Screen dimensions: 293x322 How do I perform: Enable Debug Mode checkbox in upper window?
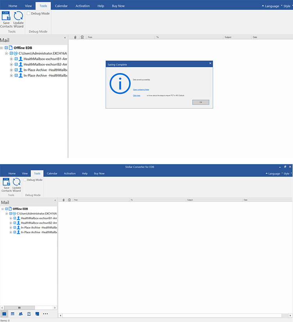pos(29,13)
